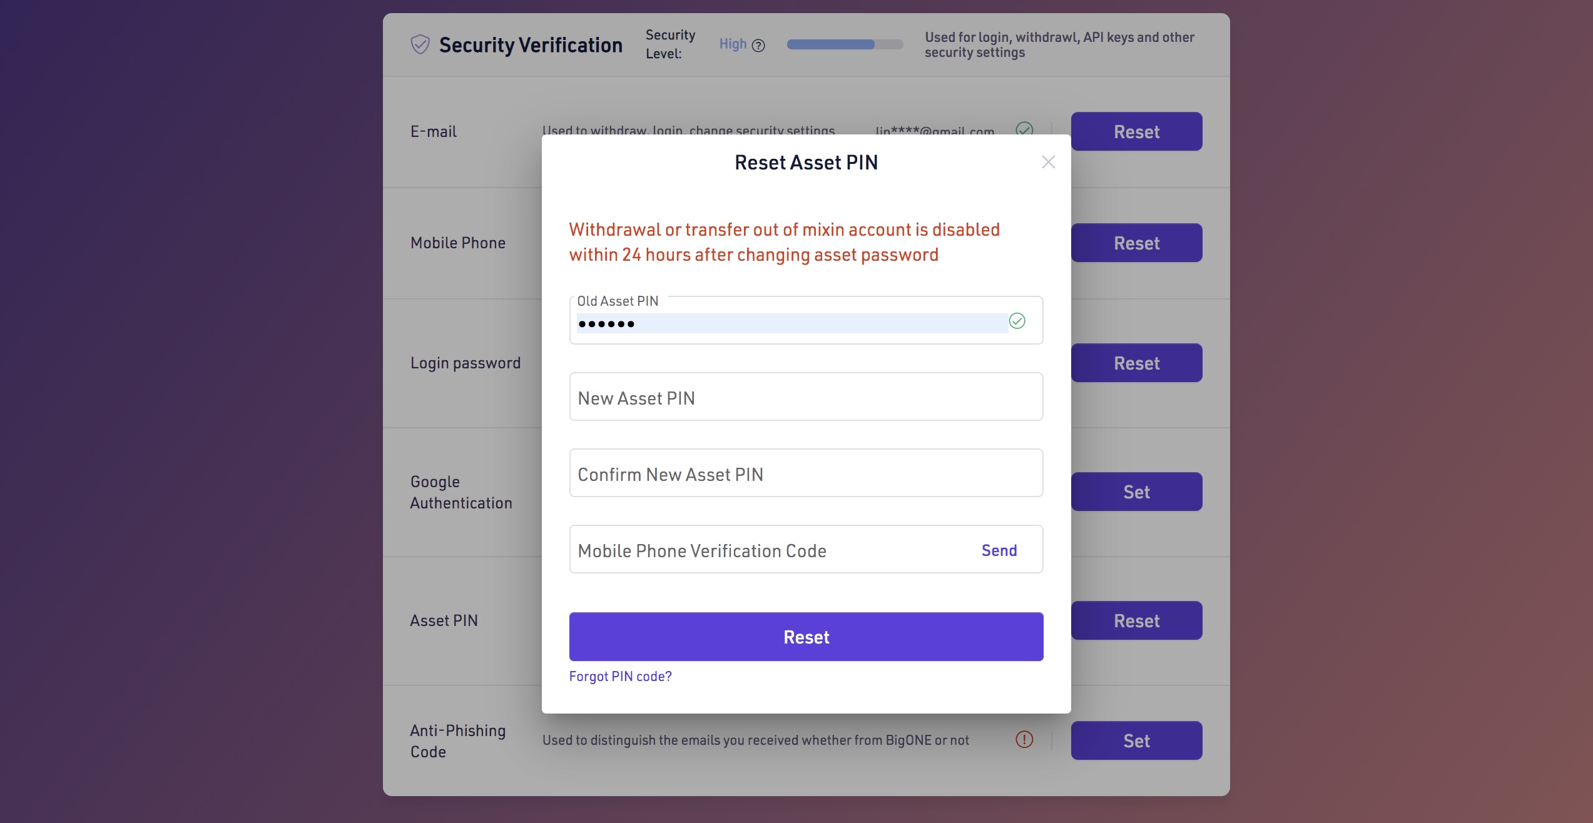Image resolution: width=1593 pixels, height=823 pixels.
Task: Click Reset beside Asset PIN row
Action: (1136, 620)
